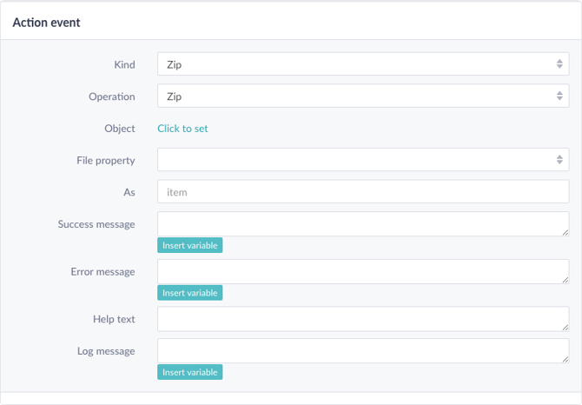Grab the Success message resize handle
Image resolution: width=582 pixels, height=405 pixels.
565,232
